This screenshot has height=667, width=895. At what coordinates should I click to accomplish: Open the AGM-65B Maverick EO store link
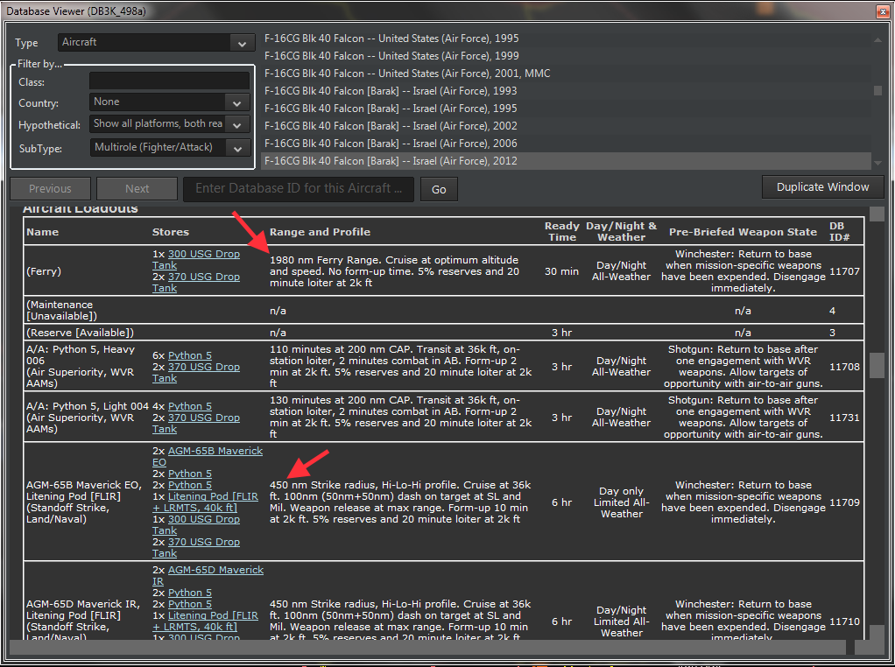point(208,456)
